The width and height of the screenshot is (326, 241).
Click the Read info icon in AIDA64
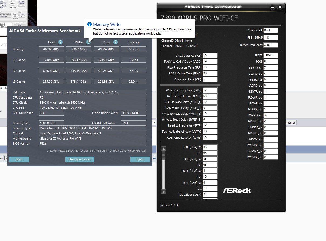pos(60,42)
